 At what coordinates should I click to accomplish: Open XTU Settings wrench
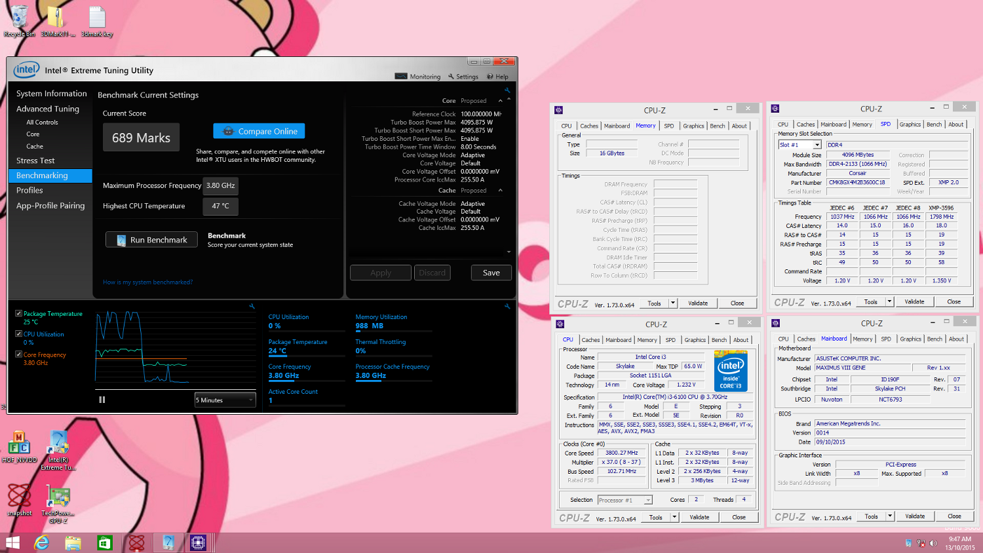tap(463, 77)
